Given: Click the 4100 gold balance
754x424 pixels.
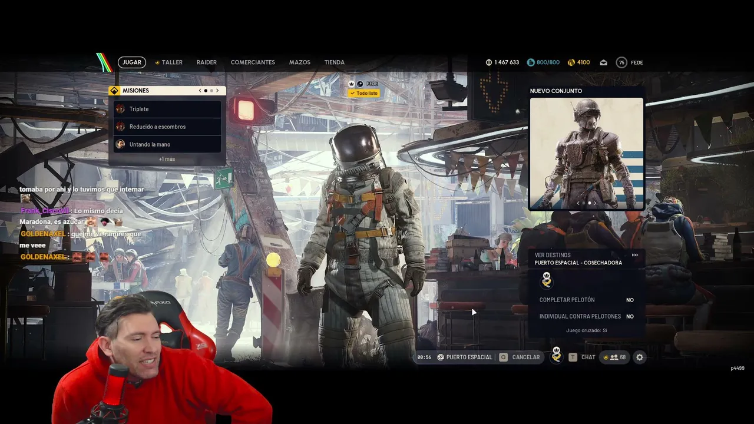Looking at the screenshot, I should coord(583,62).
